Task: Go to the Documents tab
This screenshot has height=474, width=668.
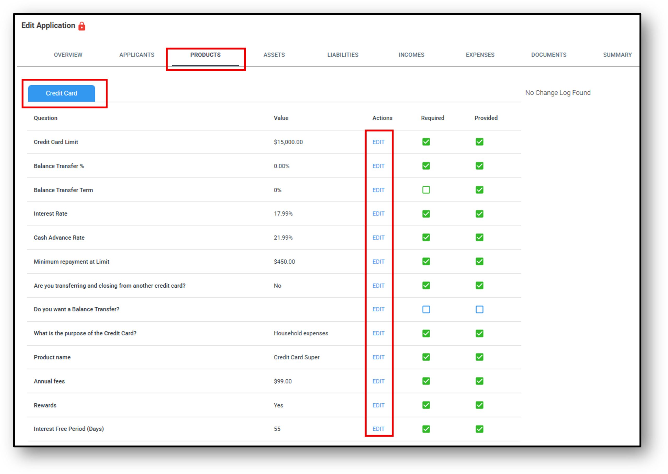Action: 548,55
